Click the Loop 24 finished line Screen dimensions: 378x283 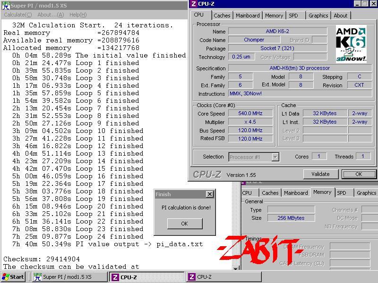click(78, 237)
